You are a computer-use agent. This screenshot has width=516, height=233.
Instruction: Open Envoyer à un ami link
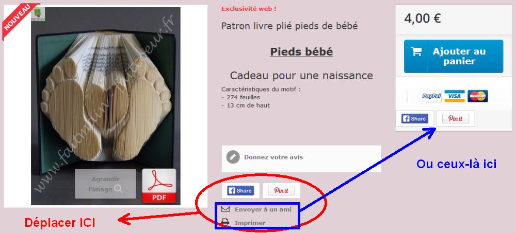(x=263, y=209)
